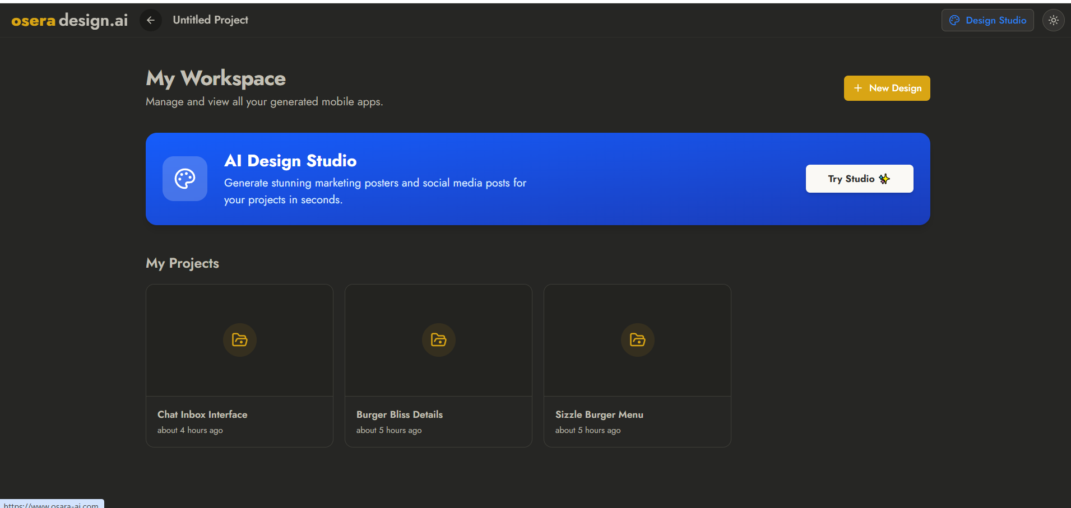Toggle the light/dark theme sun icon
The height and width of the screenshot is (508, 1071).
[x=1054, y=20]
